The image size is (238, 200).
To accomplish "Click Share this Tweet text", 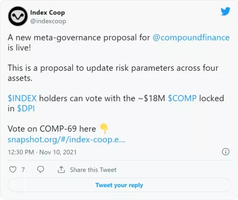I will [x=93, y=170].
